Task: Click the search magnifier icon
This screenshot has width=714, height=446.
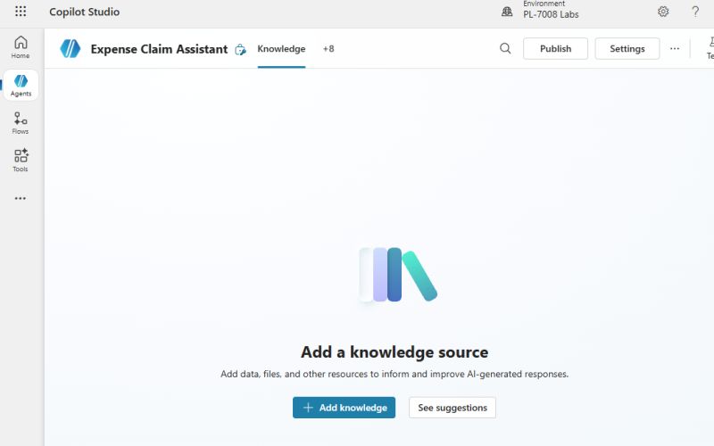Action: [505, 48]
